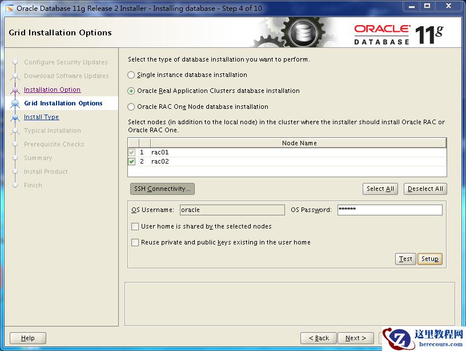The image size is (466, 351).
Task: Click the Node Name column header
Action: tap(299, 143)
